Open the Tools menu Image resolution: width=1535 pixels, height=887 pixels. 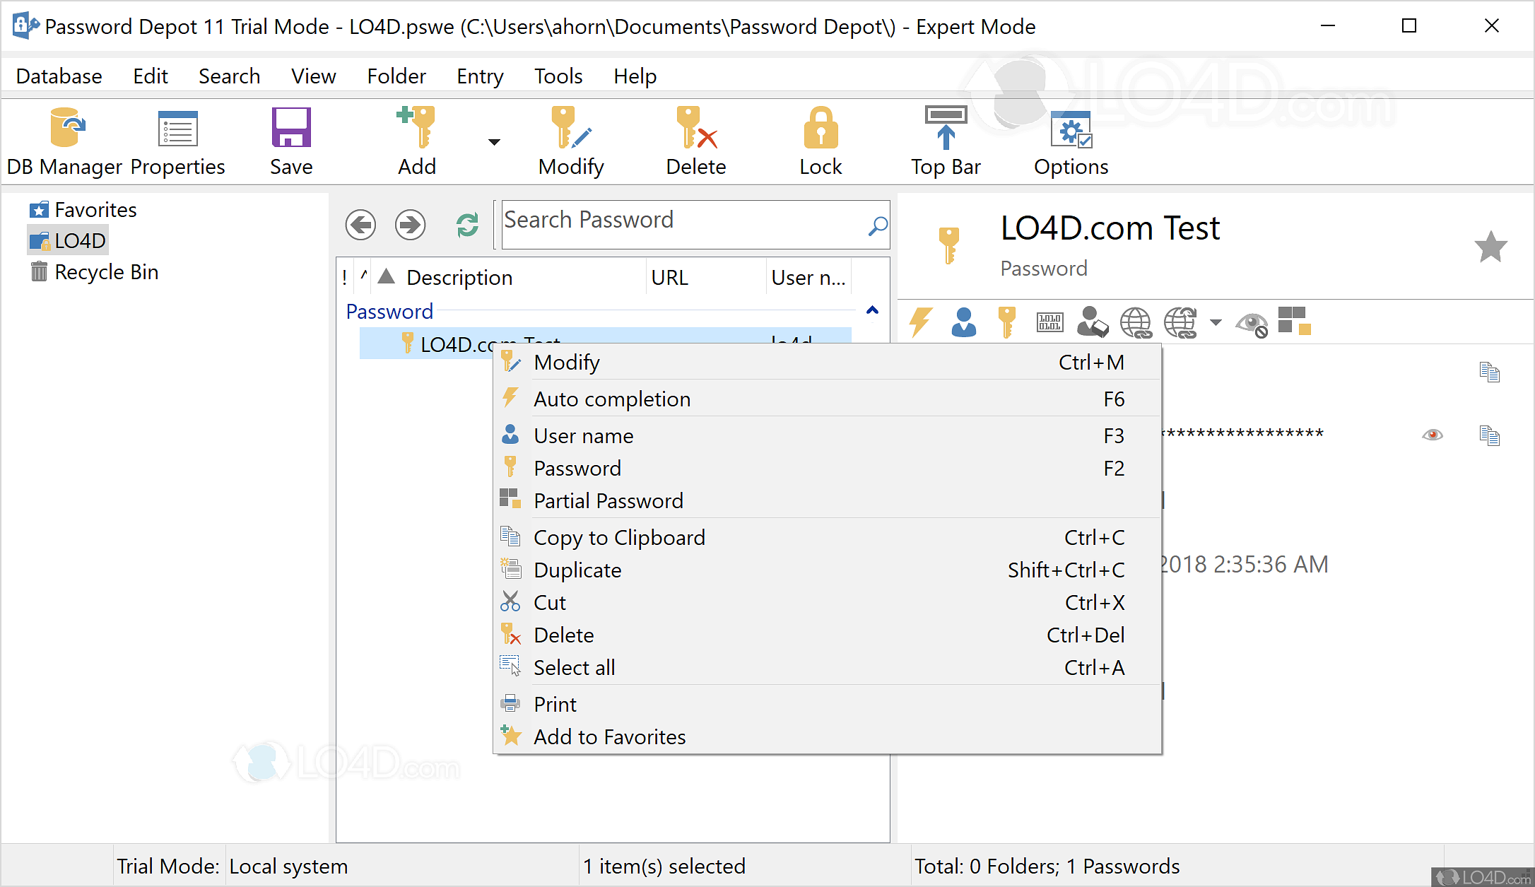click(x=558, y=76)
